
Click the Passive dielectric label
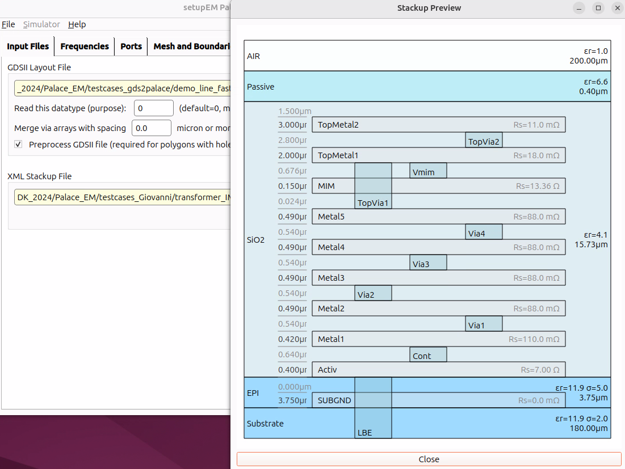261,87
